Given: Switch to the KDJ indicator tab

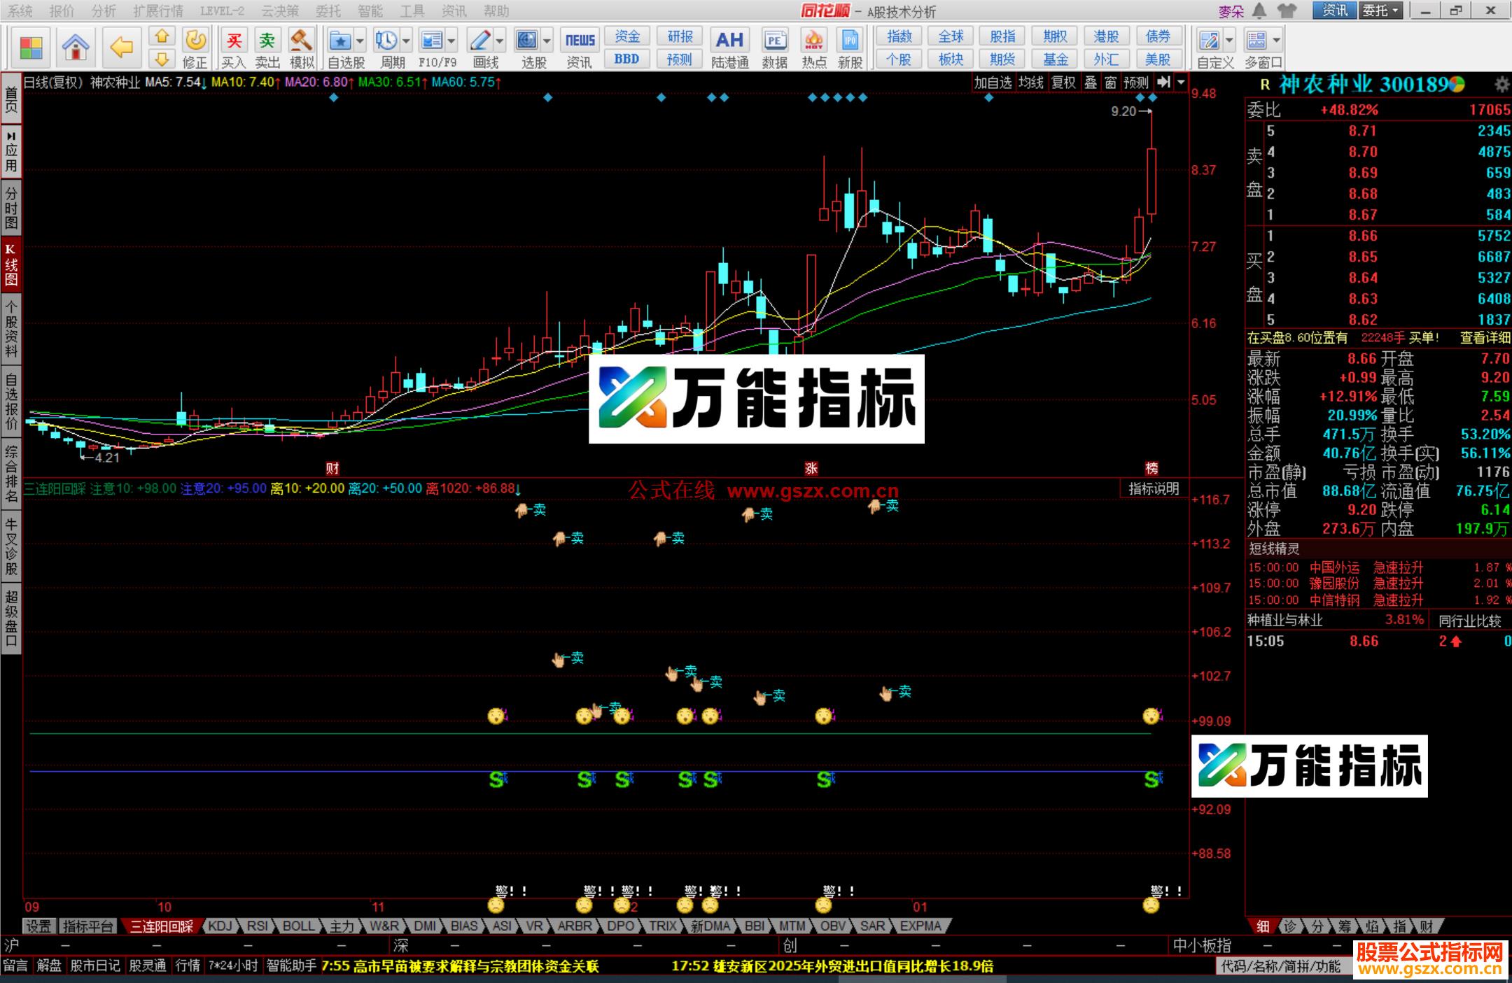Looking at the screenshot, I should [x=220, y=926].
